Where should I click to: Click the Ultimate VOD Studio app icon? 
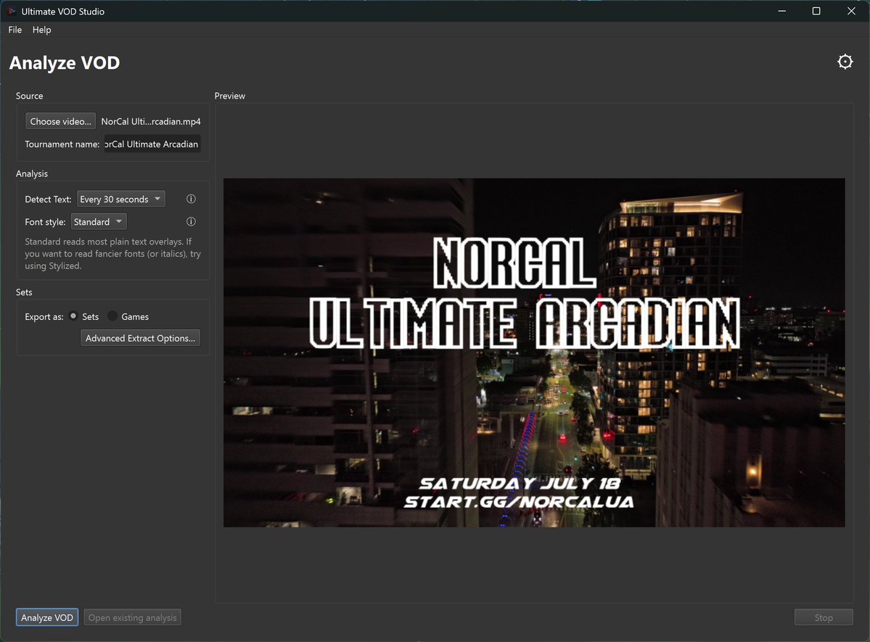(11, 11)
